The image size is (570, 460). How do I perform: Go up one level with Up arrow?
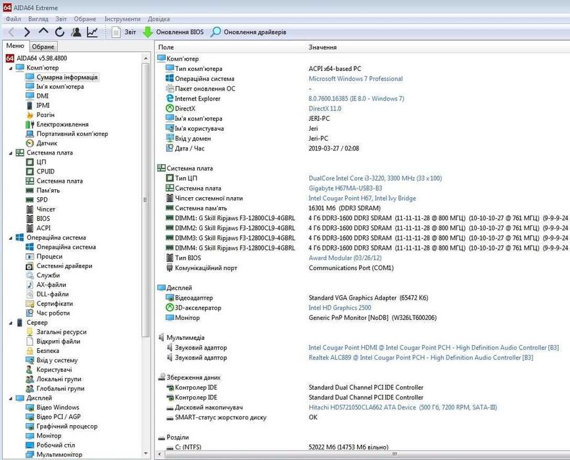(x=43, y=31)
